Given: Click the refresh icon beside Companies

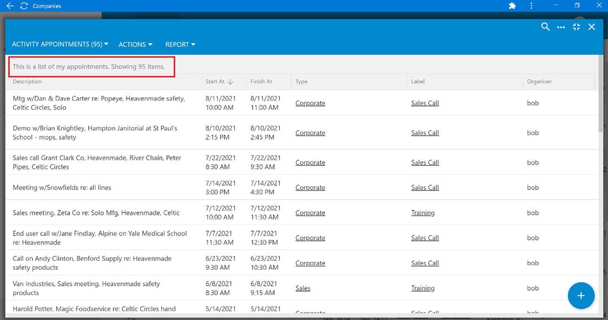Looking at the screenshot, I should 24,6.
